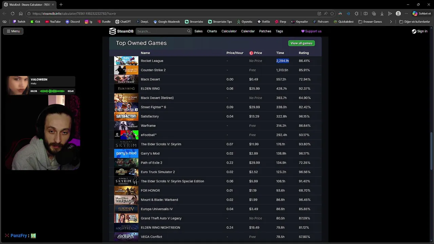434x244 pixels.
Task: Open the DeepL bookmark
Action: click(x=142, y=22)
